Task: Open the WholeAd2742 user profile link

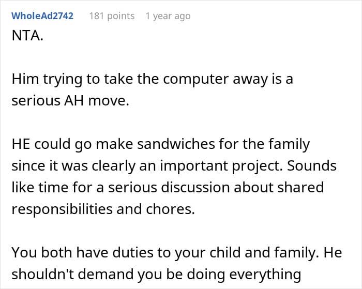Action: pyautogui.click(x=42, y=16)
